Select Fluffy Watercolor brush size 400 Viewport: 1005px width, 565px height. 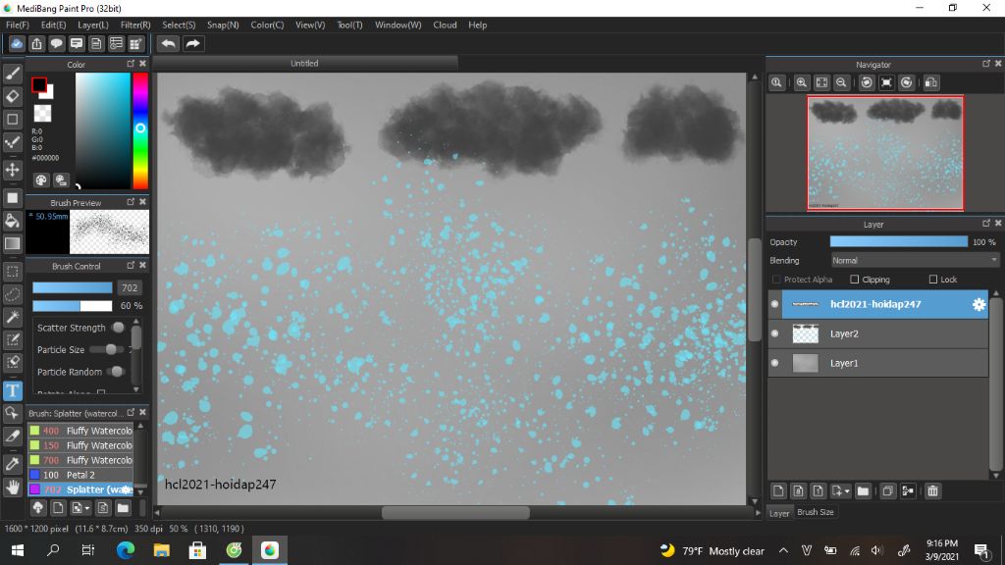[80, 431]
